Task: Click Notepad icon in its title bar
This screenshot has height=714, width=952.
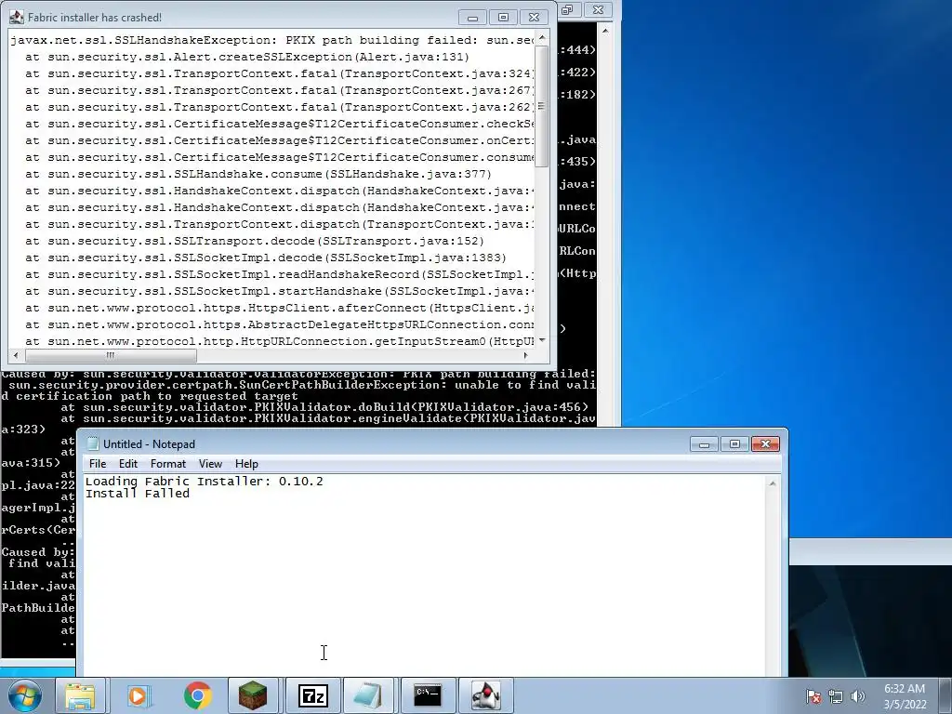Action: click(x=93, y=443)
